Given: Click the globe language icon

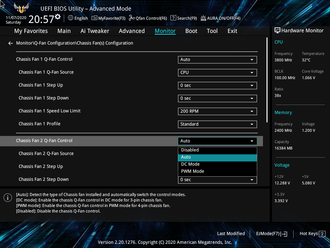Looking at the screenshot, I should (71, 18).
